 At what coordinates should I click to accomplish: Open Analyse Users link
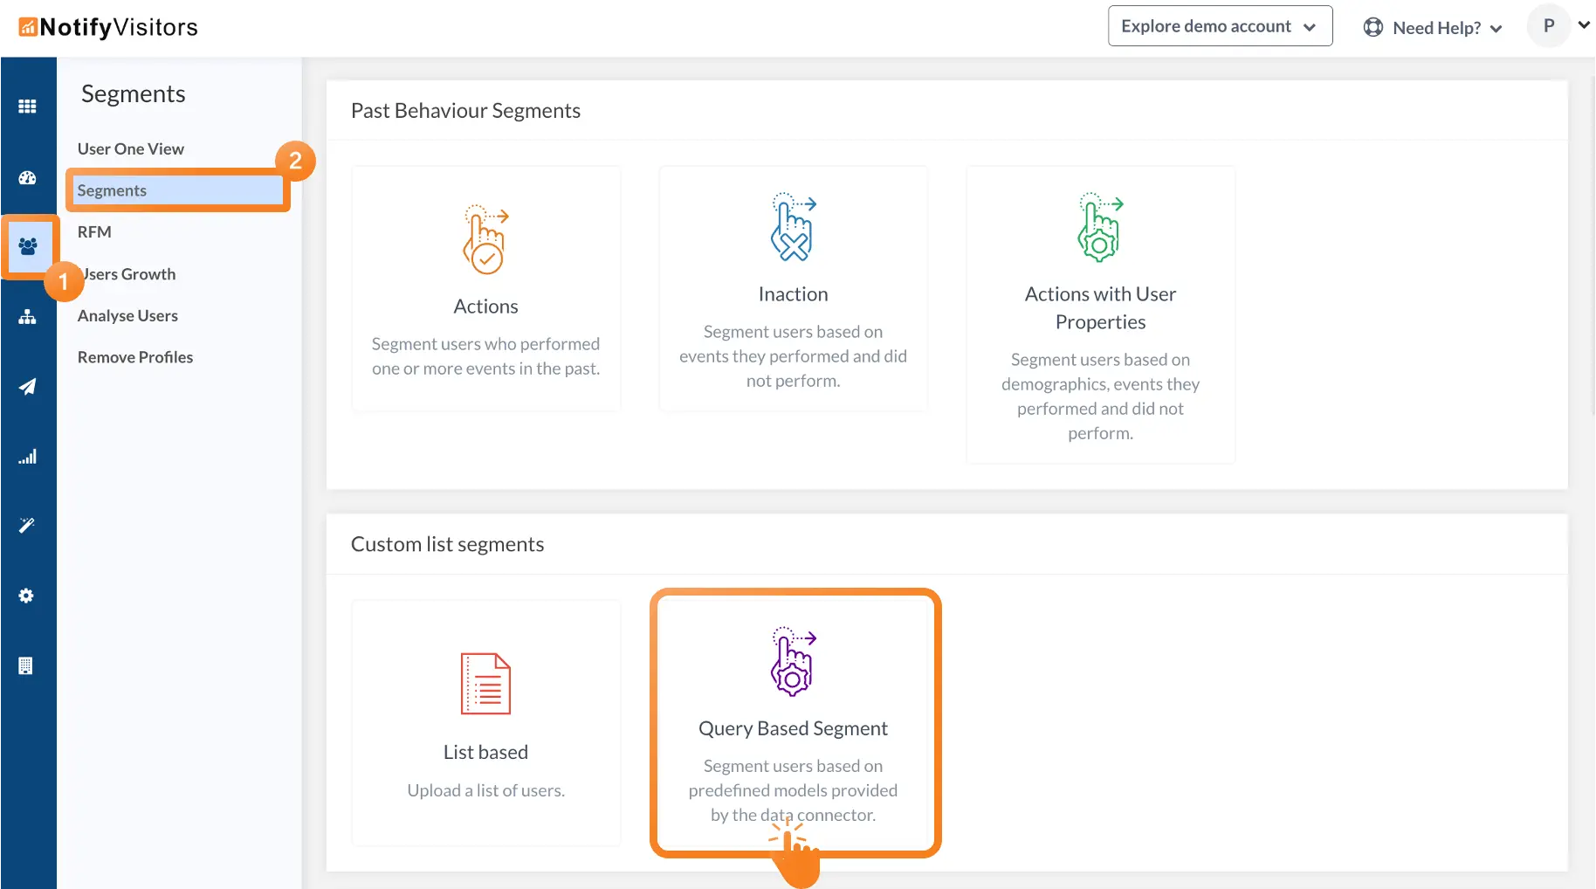127,316
